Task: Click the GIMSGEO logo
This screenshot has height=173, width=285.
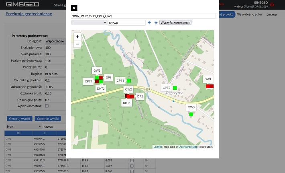Action: [x=22, y=4]
